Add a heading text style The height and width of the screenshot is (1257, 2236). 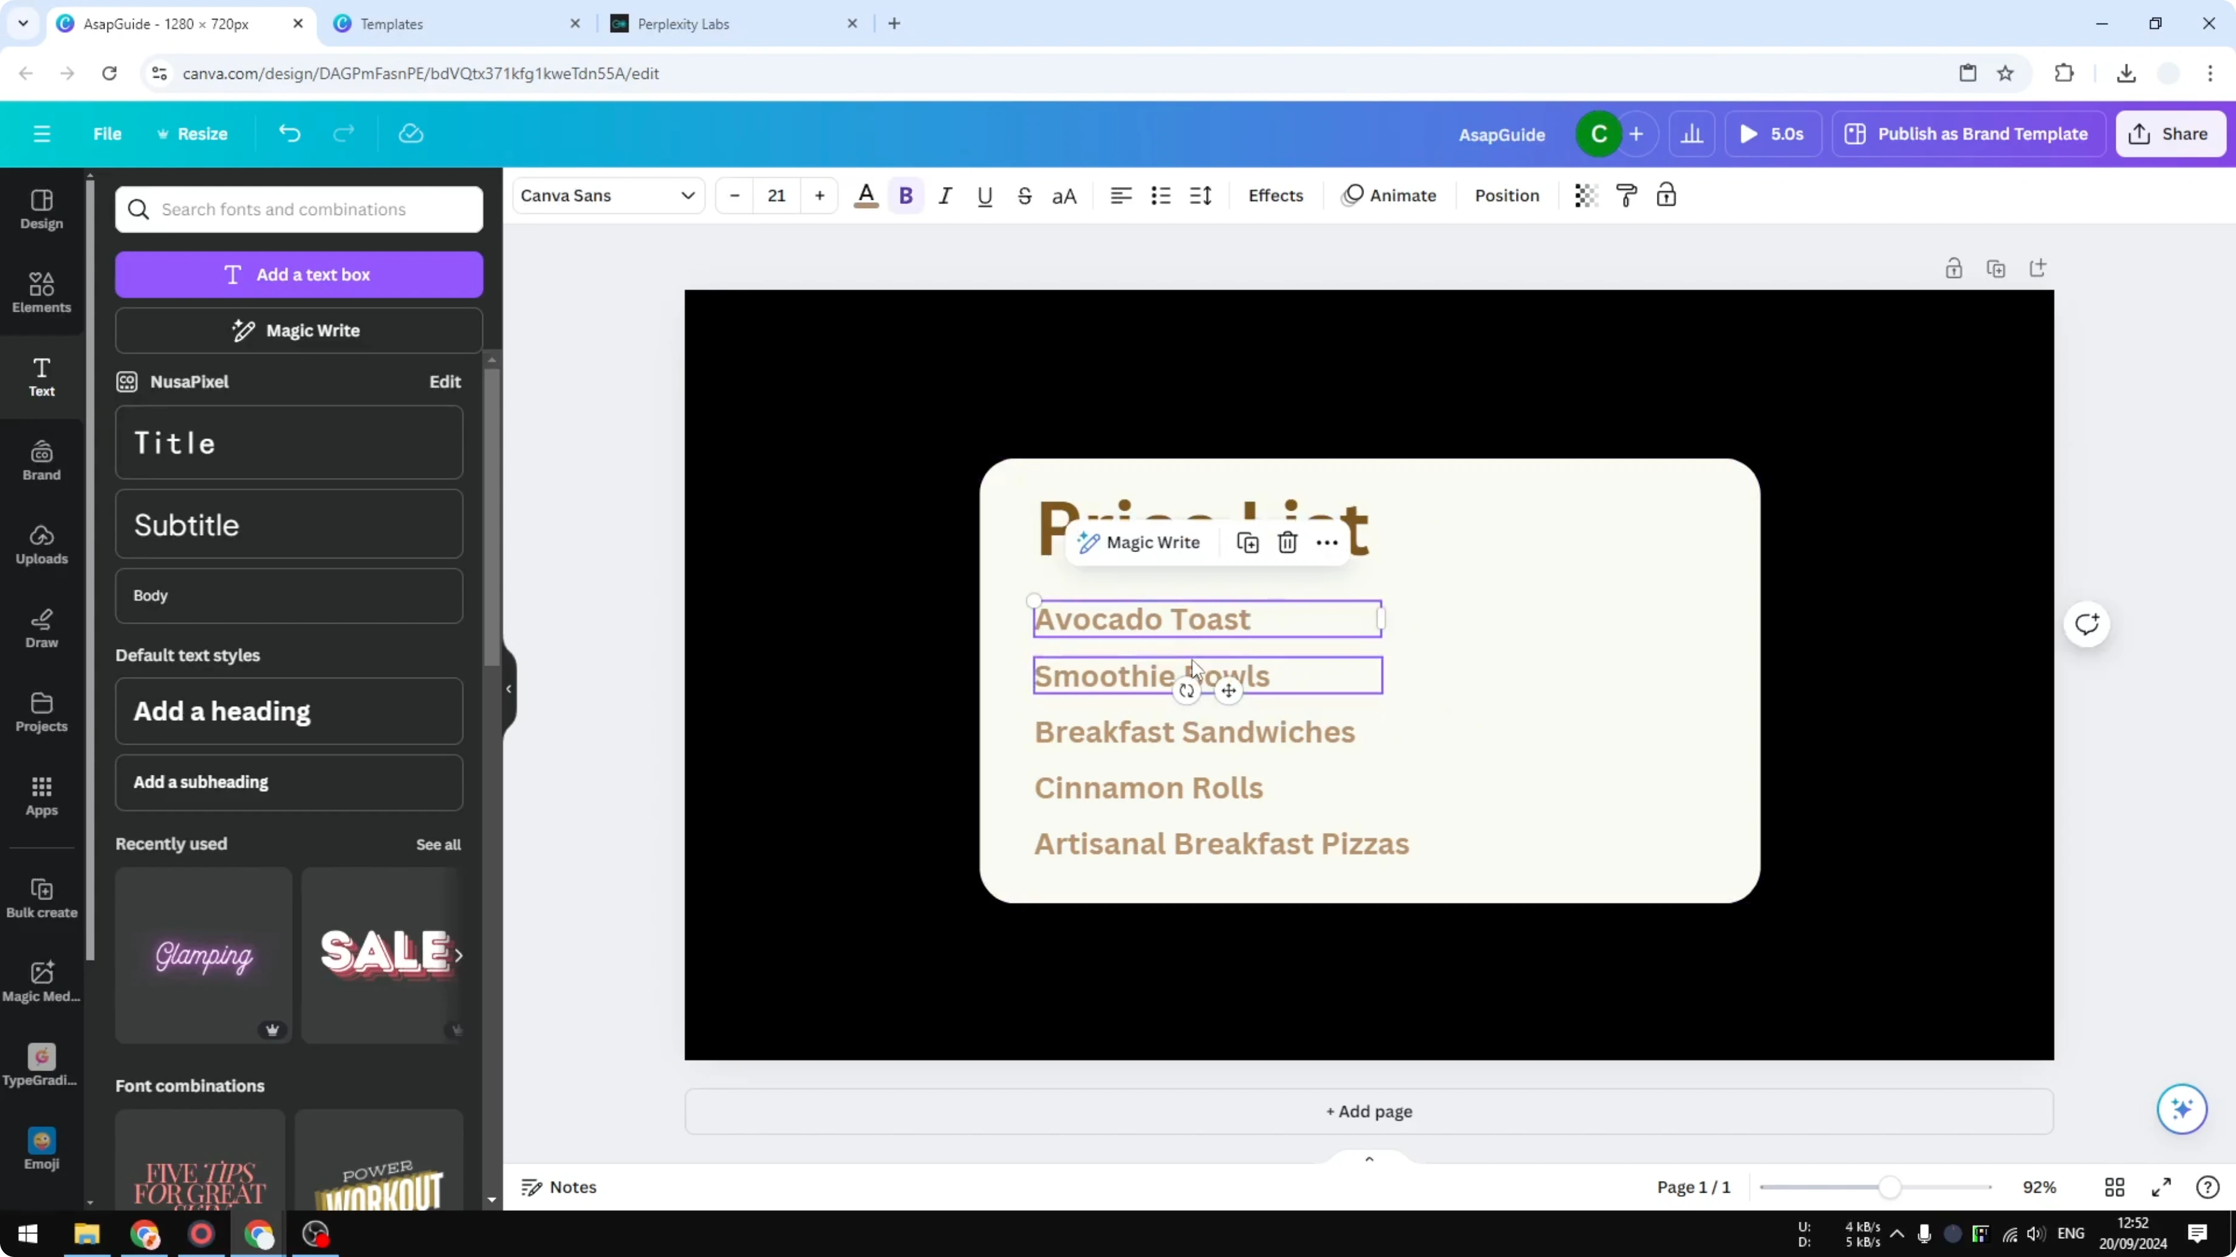(x=289, y=711)
